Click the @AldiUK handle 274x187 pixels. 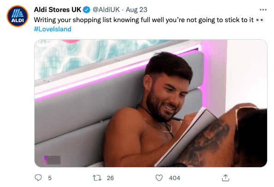coord(106,10)
